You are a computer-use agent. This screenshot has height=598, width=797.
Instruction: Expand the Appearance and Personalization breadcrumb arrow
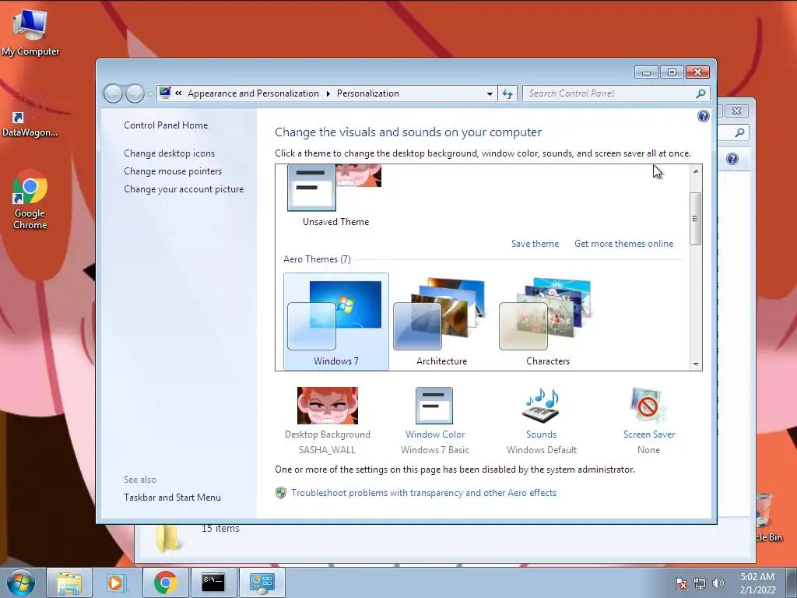click(328, 93)
